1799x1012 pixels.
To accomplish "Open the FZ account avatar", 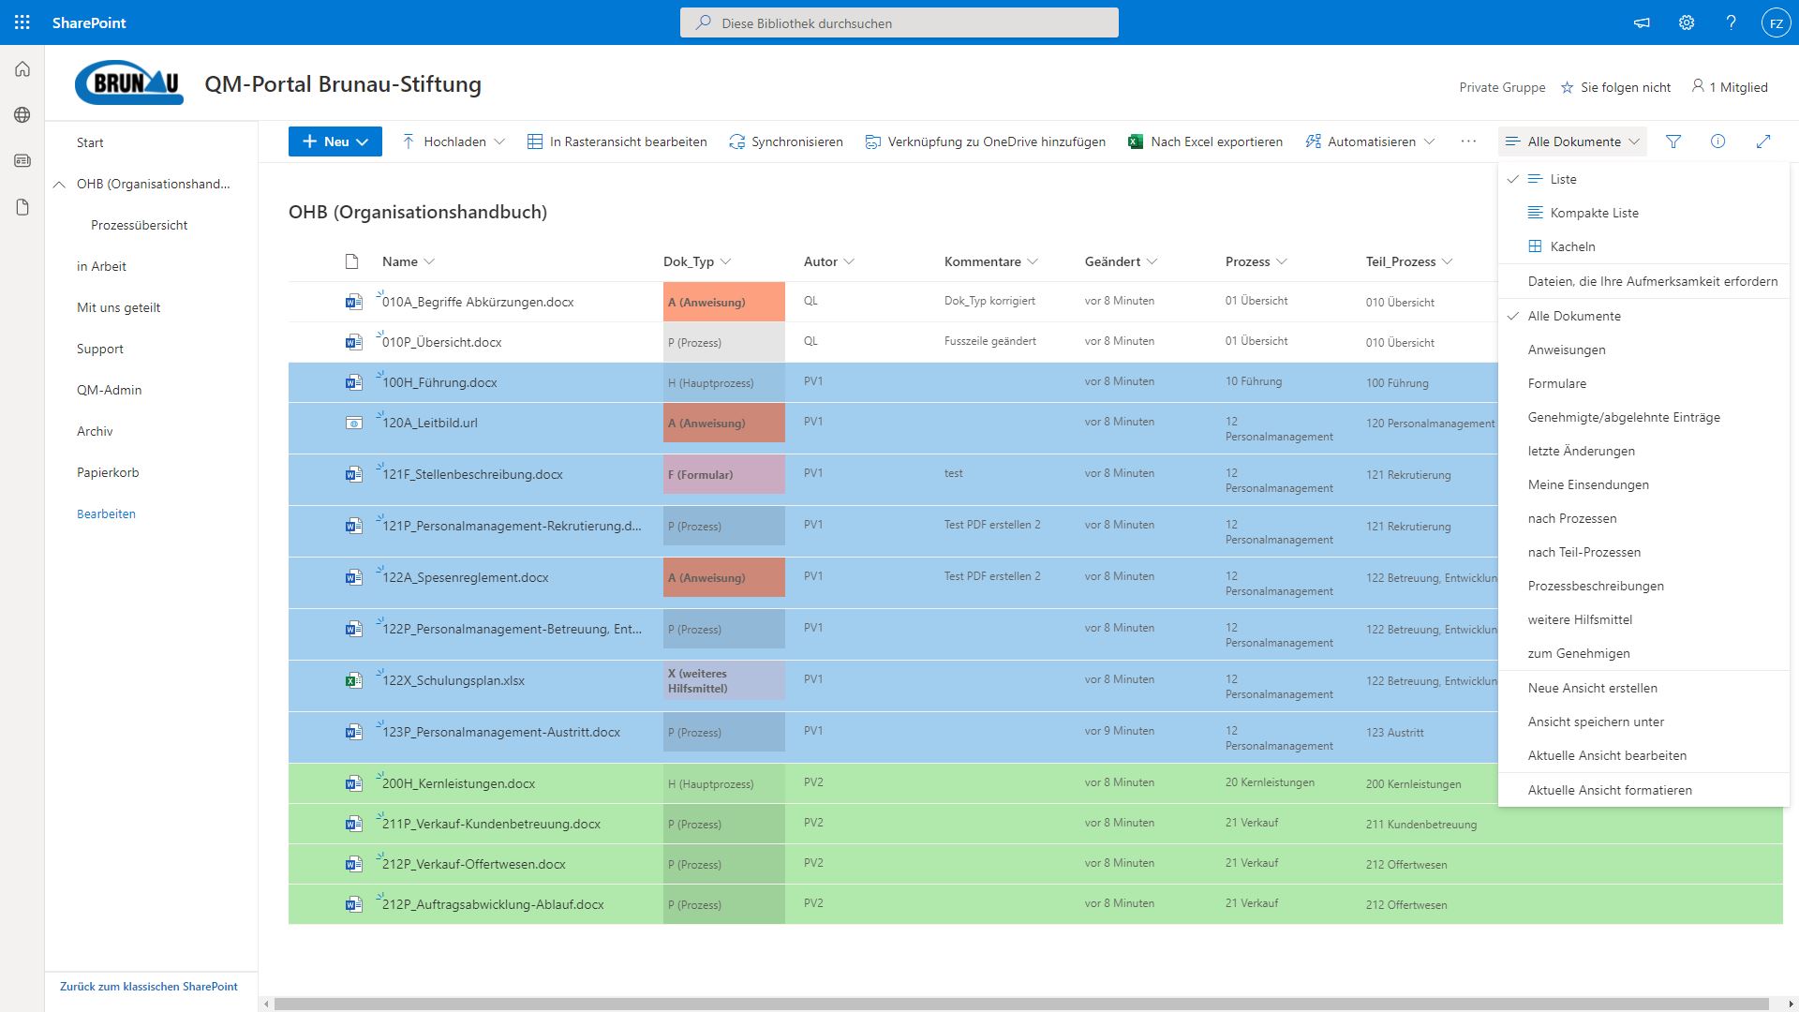I will tap(1776, 22).
